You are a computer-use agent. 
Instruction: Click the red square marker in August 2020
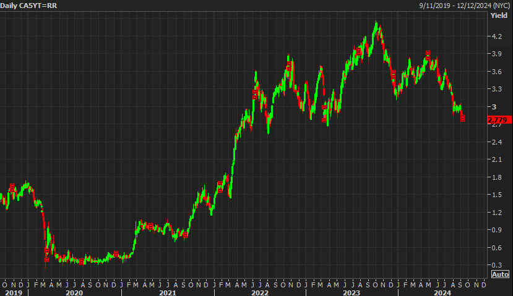coord(81,261)
